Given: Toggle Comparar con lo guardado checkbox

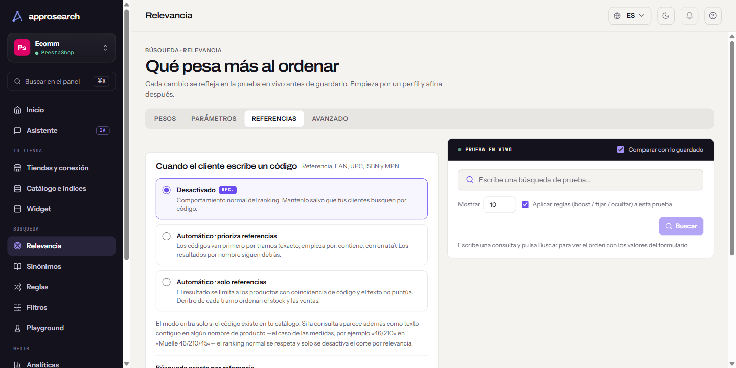Looking at the screenshot, I should (x=620, y=150).
